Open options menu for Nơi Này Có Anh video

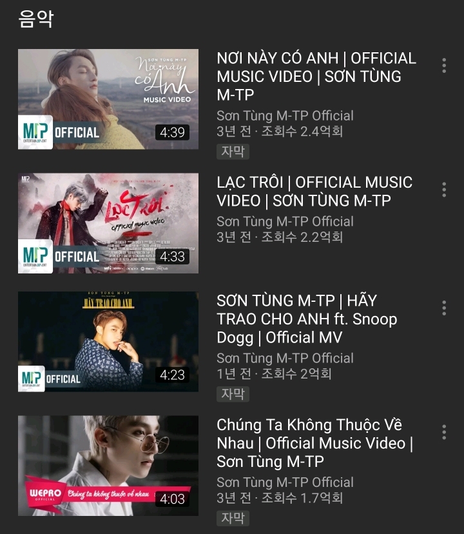click(x=444, y=65)
